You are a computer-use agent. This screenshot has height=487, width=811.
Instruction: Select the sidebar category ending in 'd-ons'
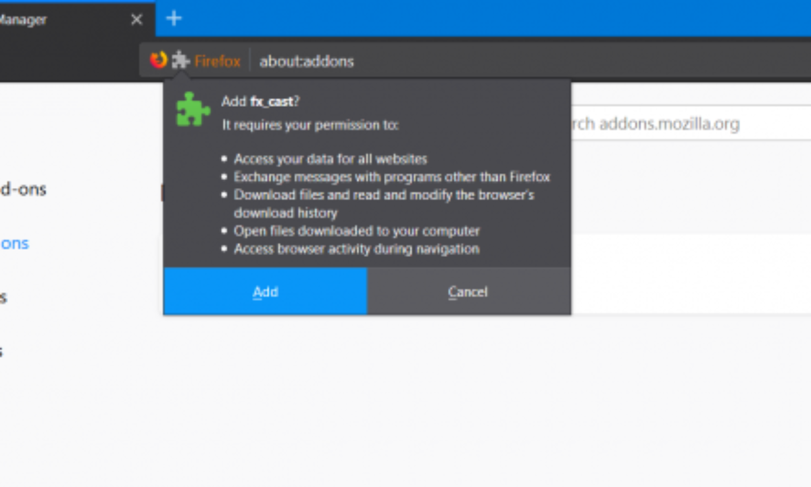point(23,189)
